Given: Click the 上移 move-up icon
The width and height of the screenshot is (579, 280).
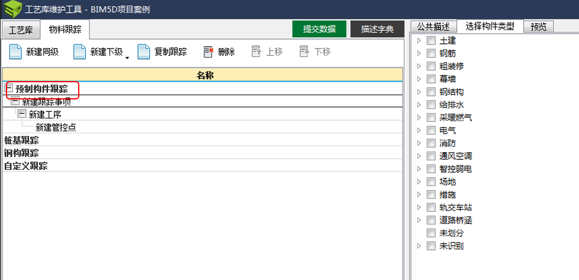Looking at the screenshot, I should coord(256,52).
